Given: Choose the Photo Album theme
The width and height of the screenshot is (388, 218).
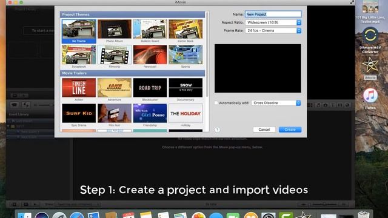Looking at the screenshot, I should click(x=115, y=29).
